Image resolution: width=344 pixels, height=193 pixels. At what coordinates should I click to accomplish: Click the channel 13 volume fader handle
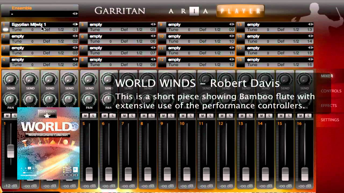(x=246, y=174)
